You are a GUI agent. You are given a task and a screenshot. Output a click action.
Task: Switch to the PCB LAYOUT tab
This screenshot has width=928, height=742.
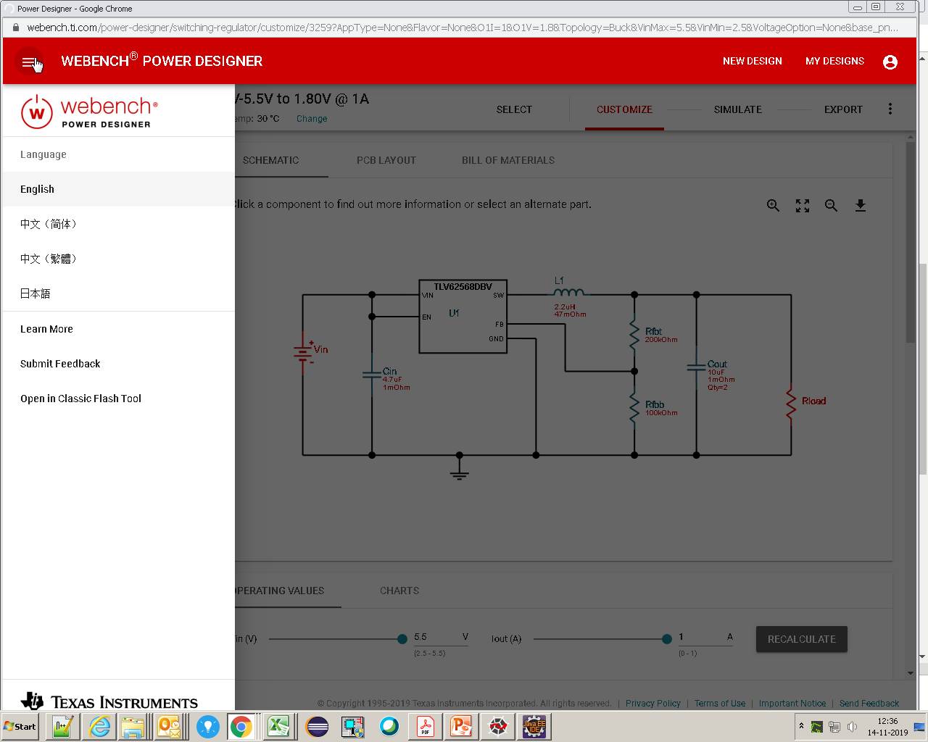pyautogui.click(x=386, y=160)
